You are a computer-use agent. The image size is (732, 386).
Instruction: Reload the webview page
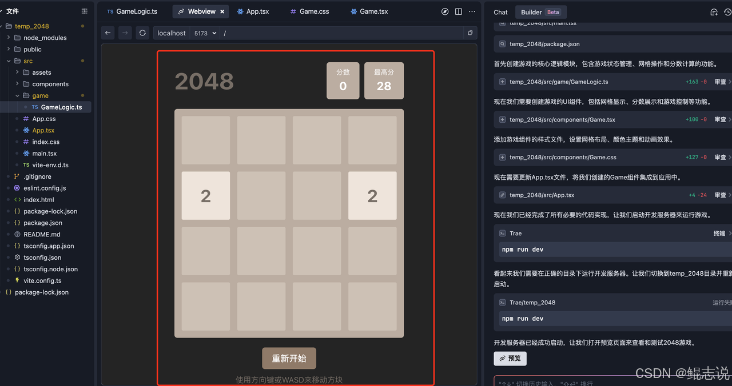[x=142, y=33]
